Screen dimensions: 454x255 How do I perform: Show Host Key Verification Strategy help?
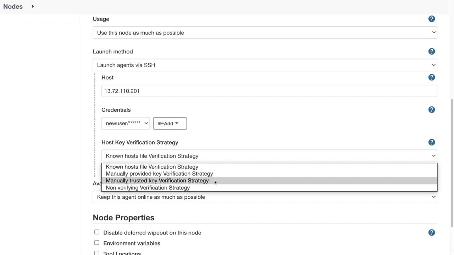pos(432,142)
